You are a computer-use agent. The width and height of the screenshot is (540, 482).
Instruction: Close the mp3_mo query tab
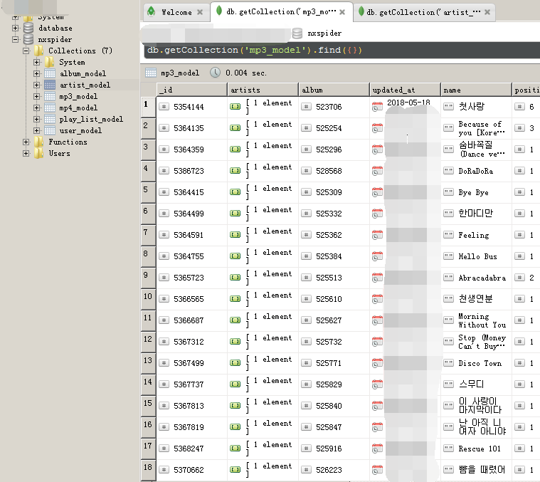click(x=342, y=12)
